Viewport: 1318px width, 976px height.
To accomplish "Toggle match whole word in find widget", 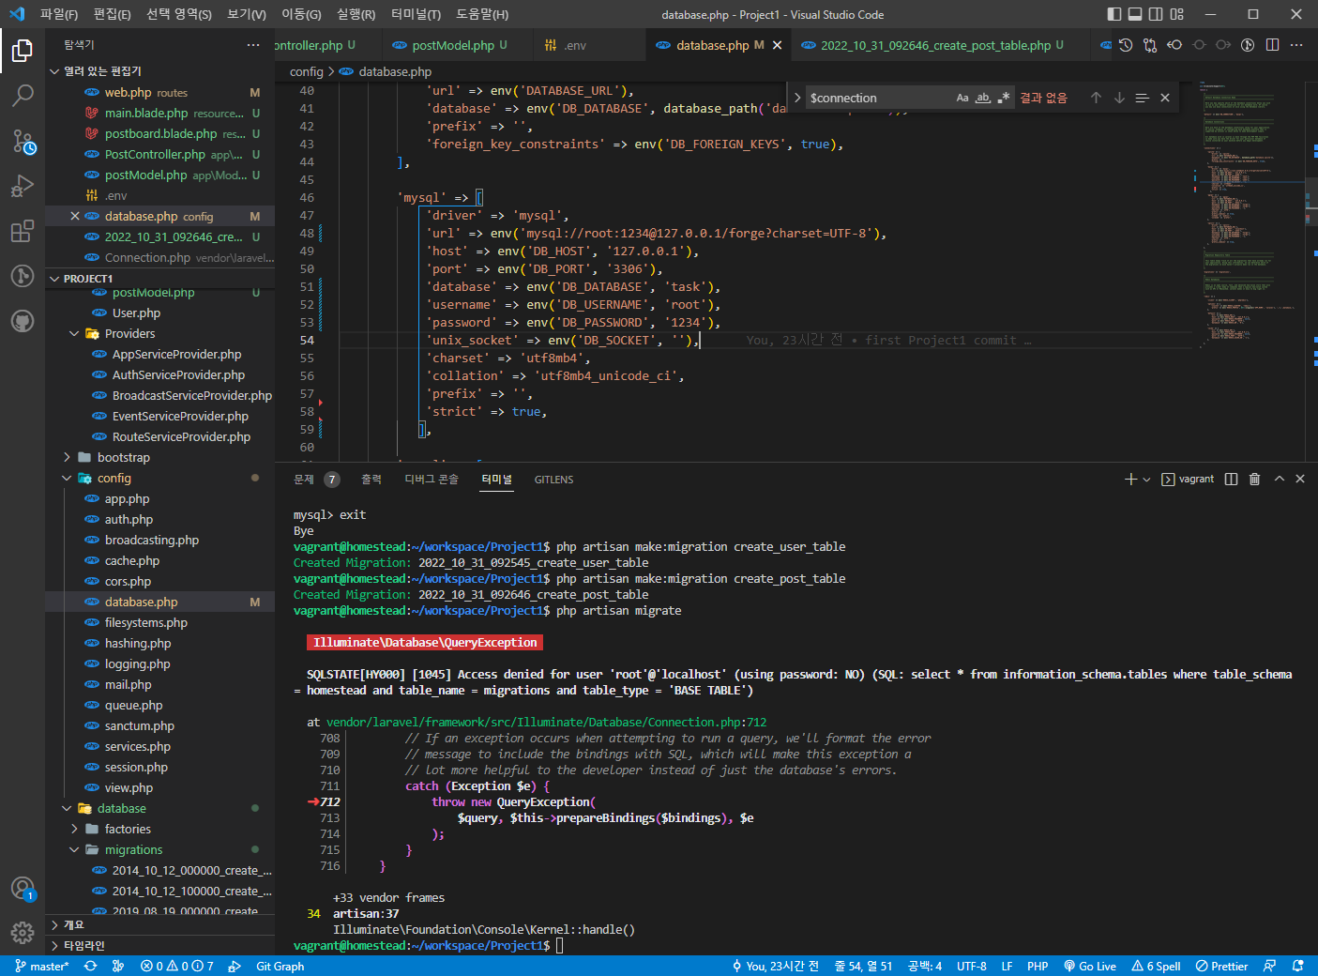I will [983, 98].
